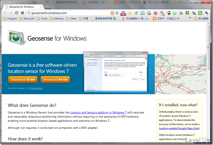Click the 'What does Geosense do?' heading
The width and height of the screenshot is (213, 145).
tap(32, 105)
